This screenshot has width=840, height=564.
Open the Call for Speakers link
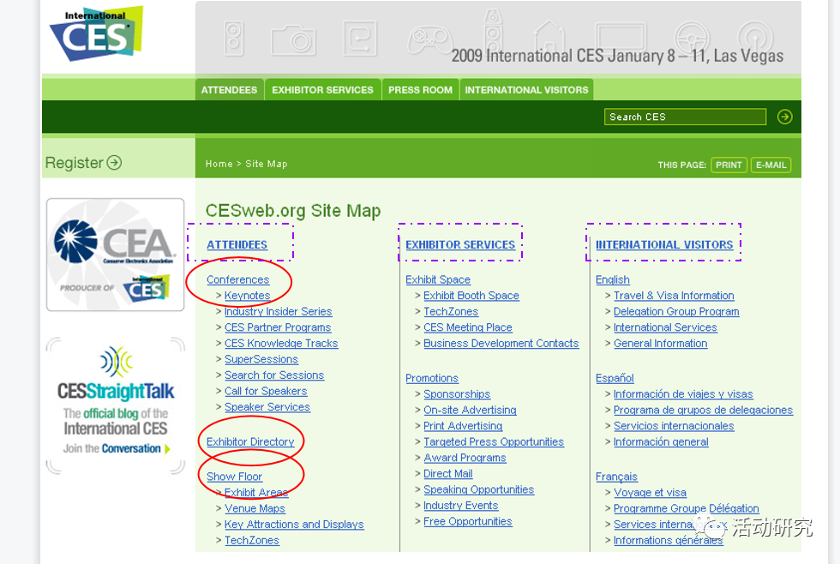tap(266, 391)
